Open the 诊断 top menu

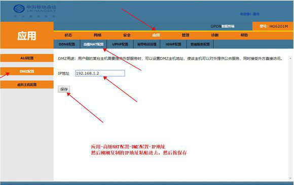[x=215, y=35]
